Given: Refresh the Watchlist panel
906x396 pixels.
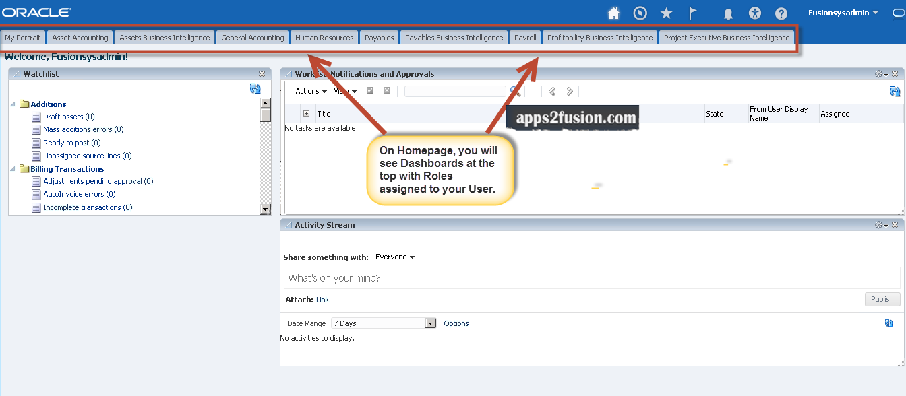Looking at the screenshot, I should 255,89.
